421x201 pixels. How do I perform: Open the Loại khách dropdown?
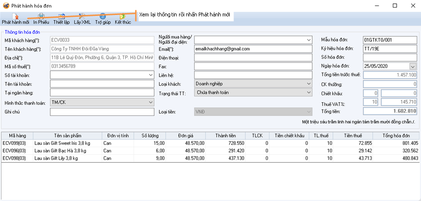coord(309,84)
